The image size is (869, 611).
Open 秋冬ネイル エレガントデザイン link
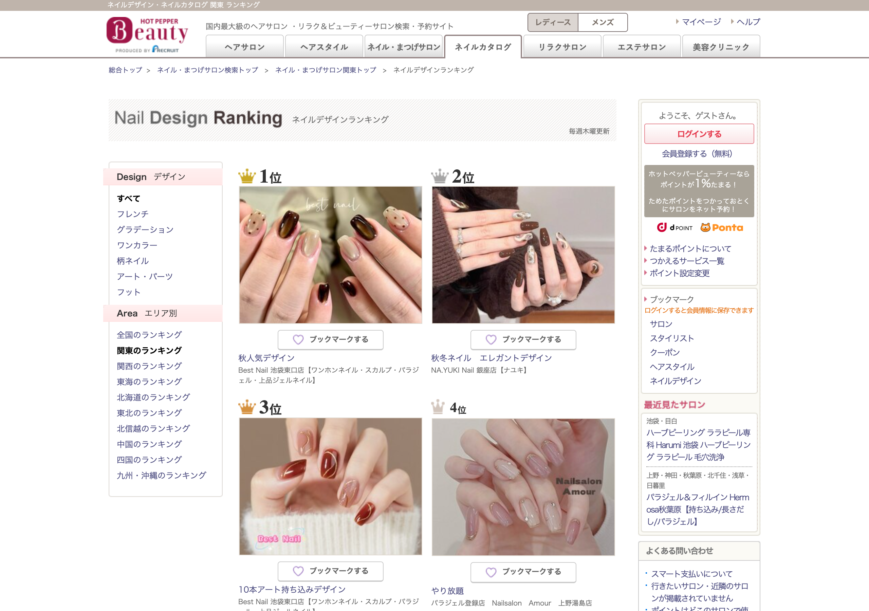click(x=491, y=358)
